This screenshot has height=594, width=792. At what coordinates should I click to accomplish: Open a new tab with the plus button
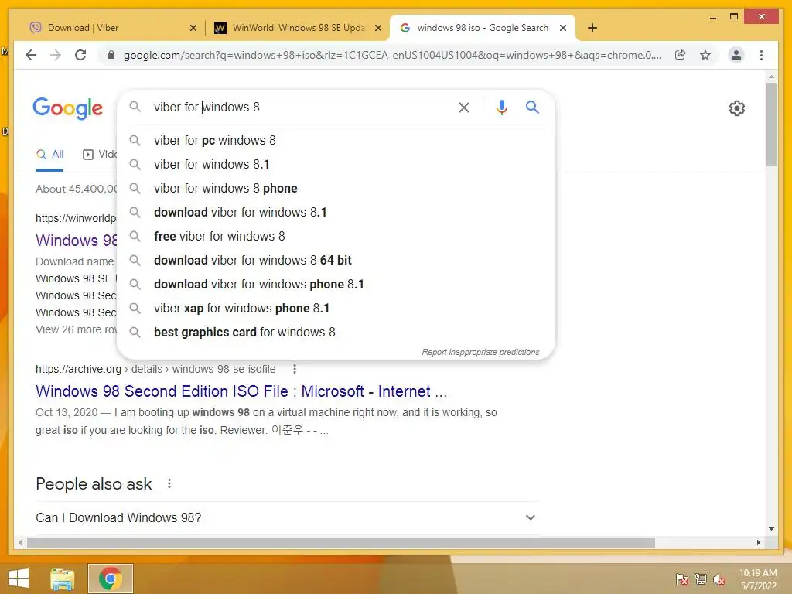pos(592,28)
